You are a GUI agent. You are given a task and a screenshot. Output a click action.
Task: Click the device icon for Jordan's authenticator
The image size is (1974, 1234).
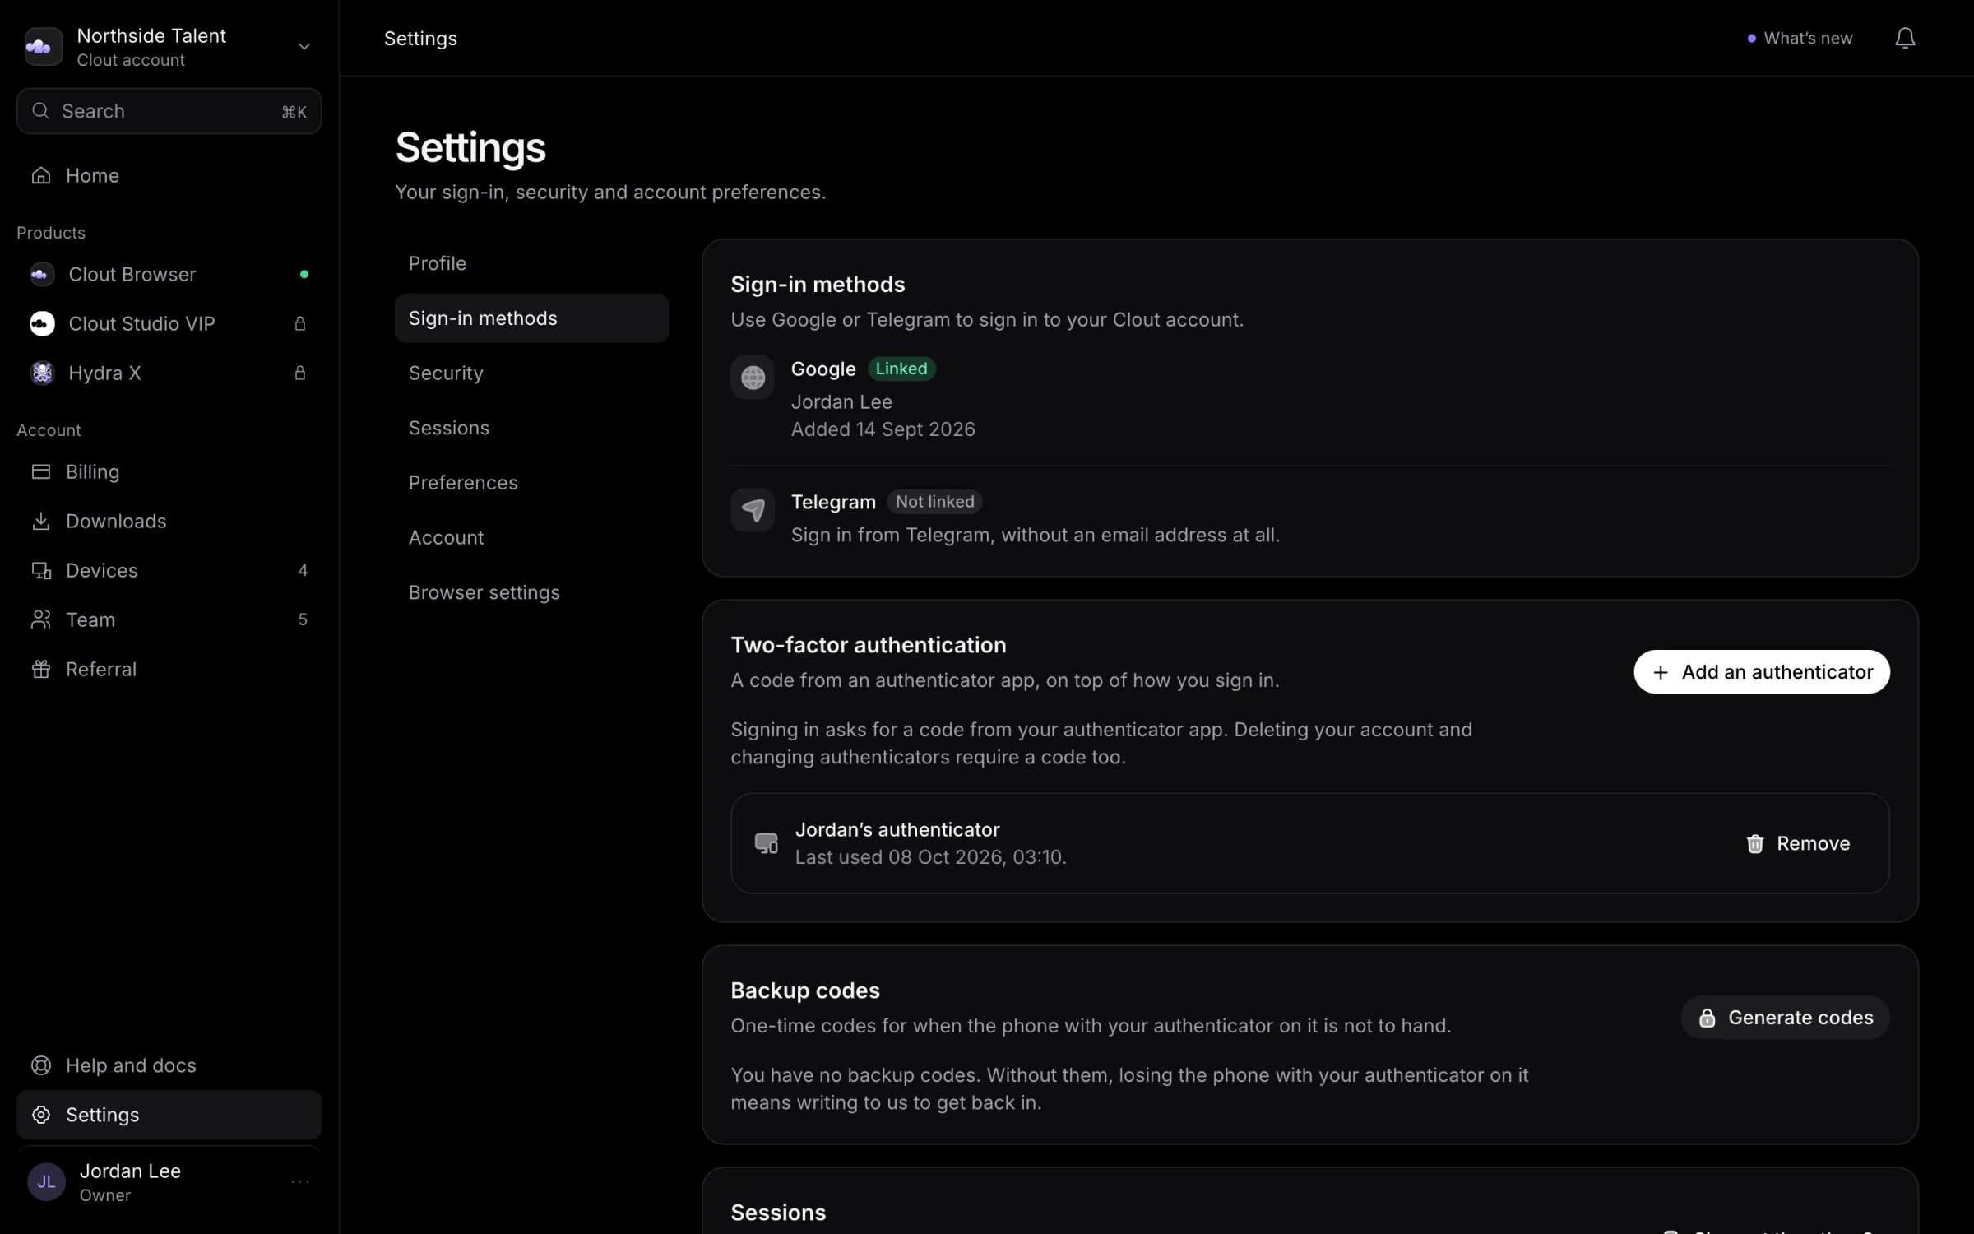pos(766,843)
